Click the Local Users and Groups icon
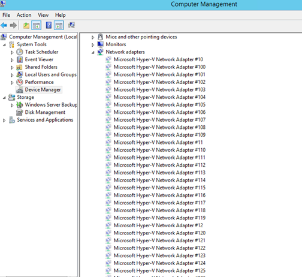The width and height of the screenshot is (302, 277). [x=19, y=75]
